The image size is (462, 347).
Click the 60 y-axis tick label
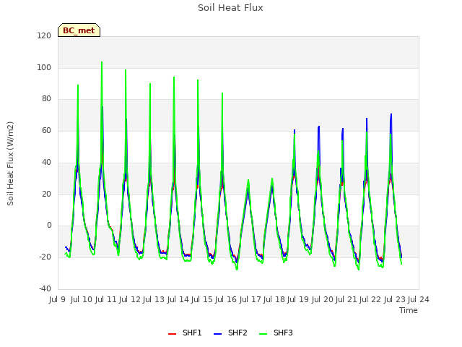[46, 130]
